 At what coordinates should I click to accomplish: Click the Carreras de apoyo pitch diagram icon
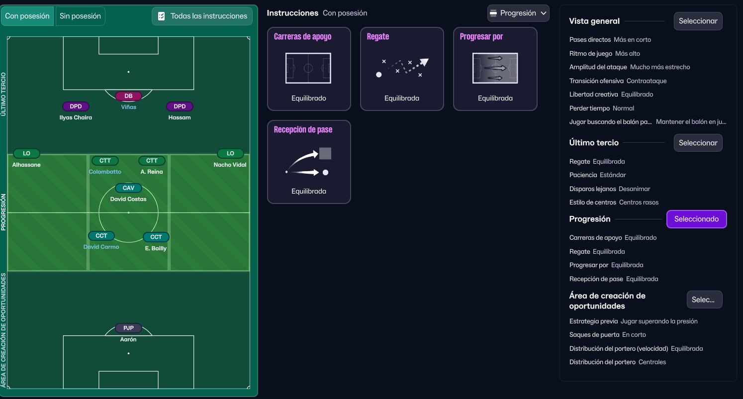(308, 68)
